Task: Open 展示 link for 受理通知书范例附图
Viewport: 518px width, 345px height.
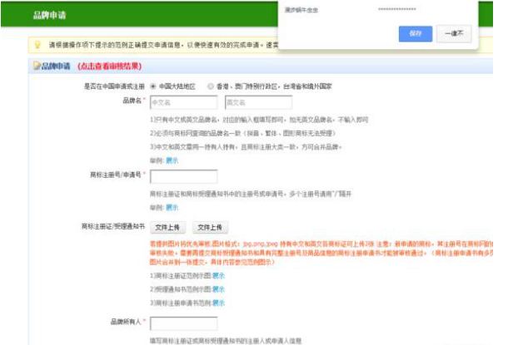Action: tap(219, 289)
